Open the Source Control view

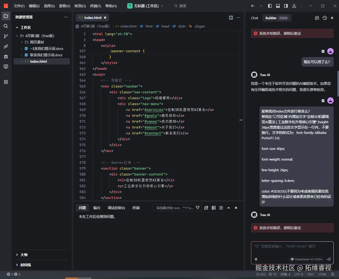pyautogui.click(x=6, y=36)
